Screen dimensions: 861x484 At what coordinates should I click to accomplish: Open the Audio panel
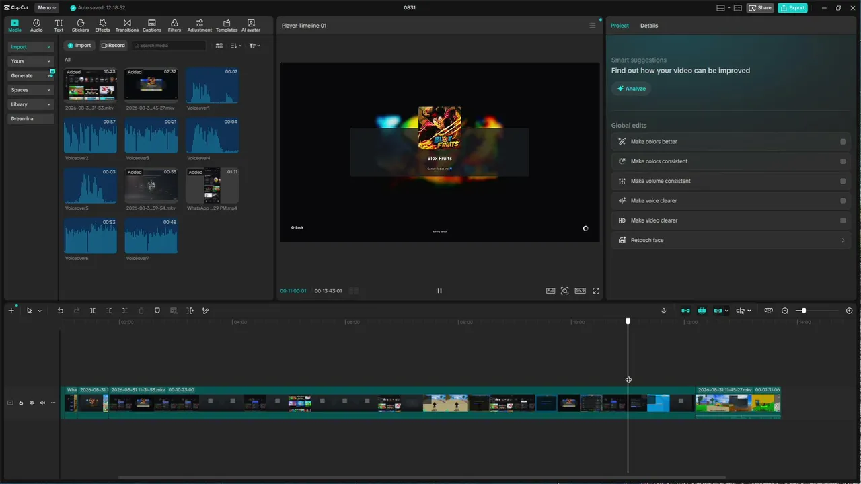[x=36, y=26]
